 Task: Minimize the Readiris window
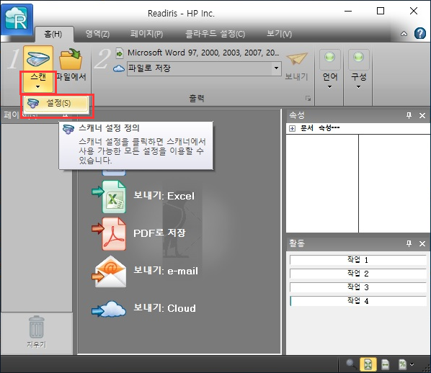point(348,12)
